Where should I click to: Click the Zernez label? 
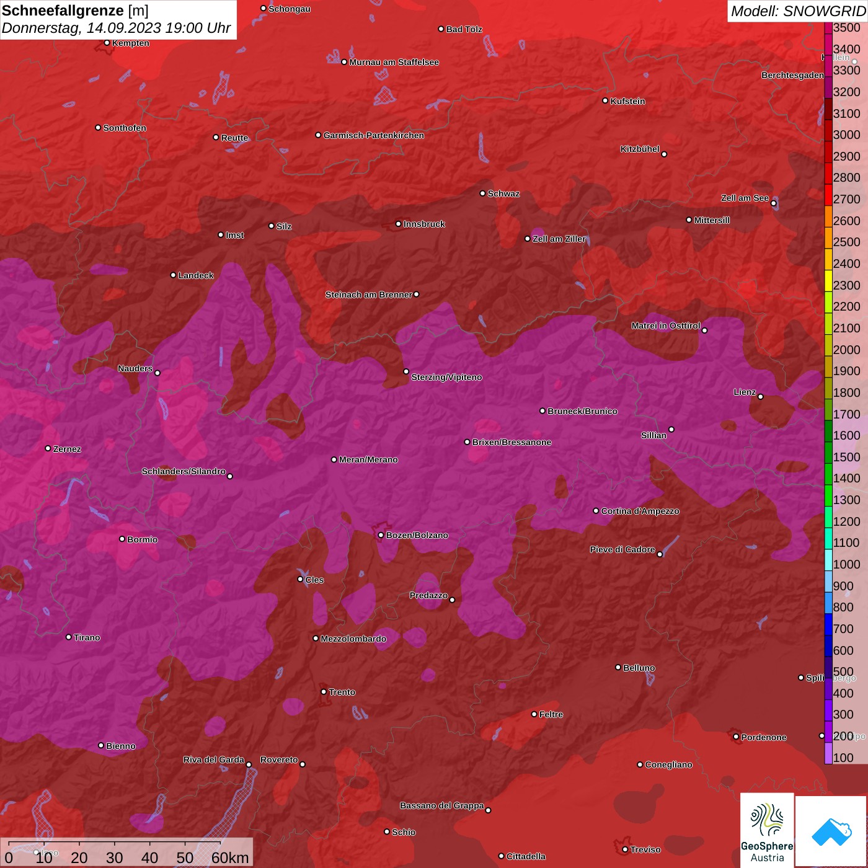[67, 449]
